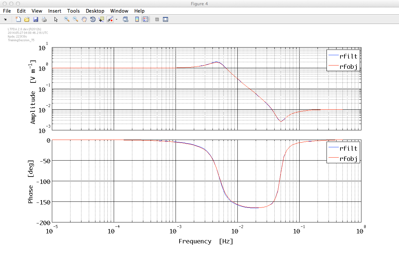Click the -200 phase axis tick label
399x257 pixels.
tap(43, 222)
